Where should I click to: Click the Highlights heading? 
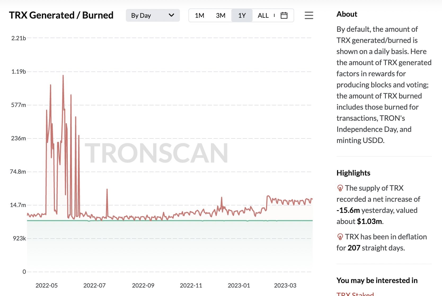pos(353,173)
